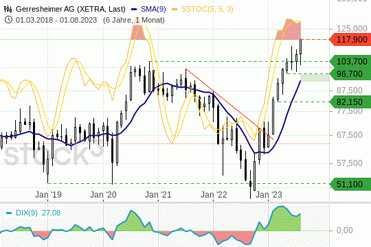
Task: Click the green 82,150 price level tag
Action: (x=350, y=102)
